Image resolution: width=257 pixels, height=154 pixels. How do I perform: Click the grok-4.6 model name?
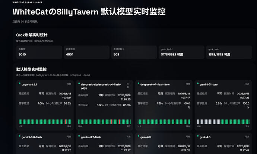205,137
